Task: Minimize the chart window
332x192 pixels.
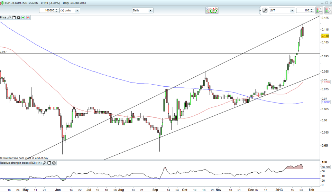Action: pyautogui.click(x=322, y=3)
